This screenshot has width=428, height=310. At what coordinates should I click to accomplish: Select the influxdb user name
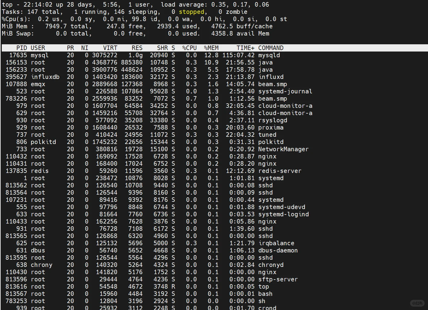45,77
